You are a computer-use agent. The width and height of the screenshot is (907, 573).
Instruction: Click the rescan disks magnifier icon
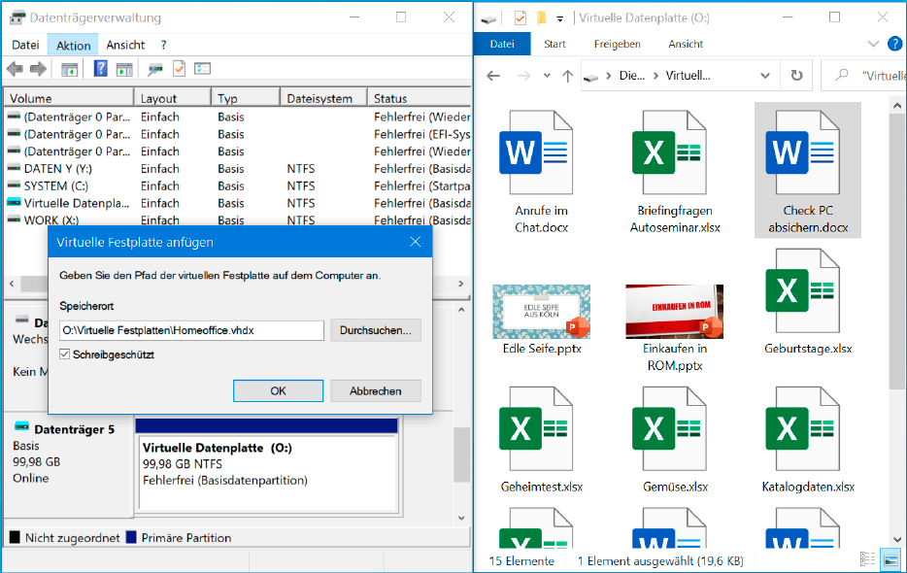155,70
